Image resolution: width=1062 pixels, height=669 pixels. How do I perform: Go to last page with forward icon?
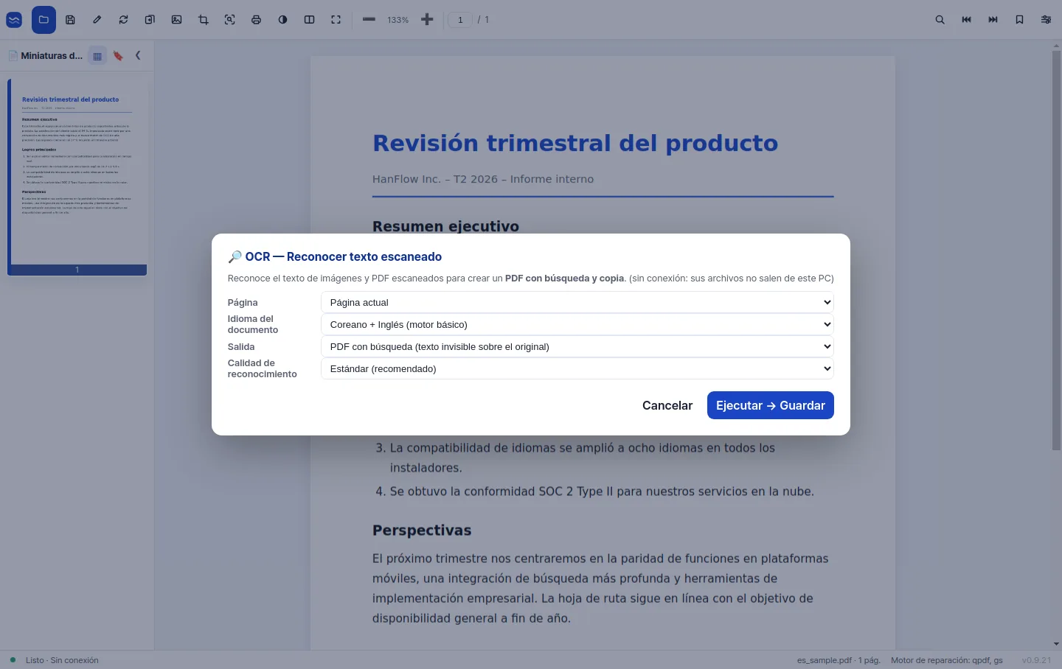point(993,20)
